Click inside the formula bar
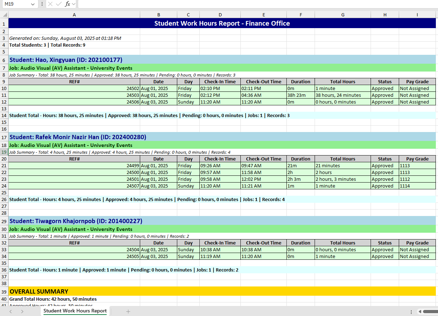The image size is (438, 316). coord(214,4)
